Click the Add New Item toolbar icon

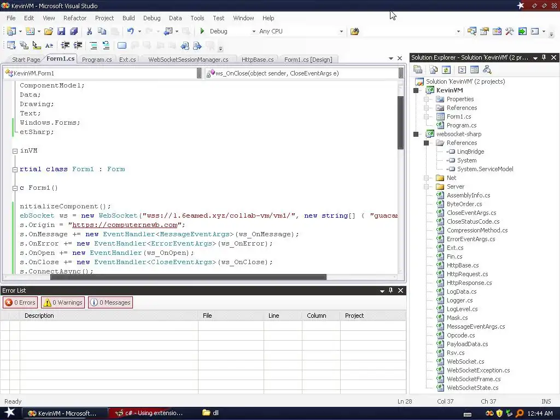30,31
